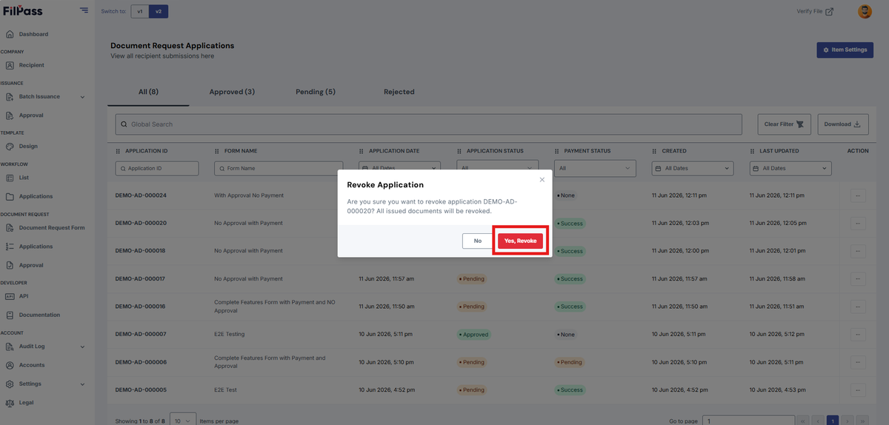Select the All (8) tab

[148, 92]
